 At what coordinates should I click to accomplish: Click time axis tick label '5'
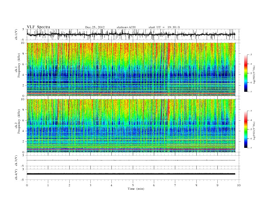click(133, 185)
